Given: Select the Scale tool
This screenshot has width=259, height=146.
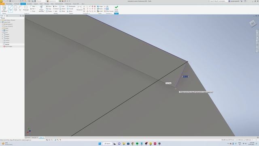Looking at the screenshot, I should click(62, 6).
